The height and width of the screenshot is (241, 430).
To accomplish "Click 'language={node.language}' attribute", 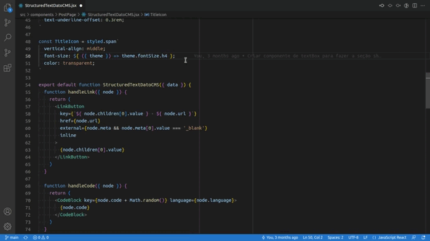I will (x=202, y=200).
